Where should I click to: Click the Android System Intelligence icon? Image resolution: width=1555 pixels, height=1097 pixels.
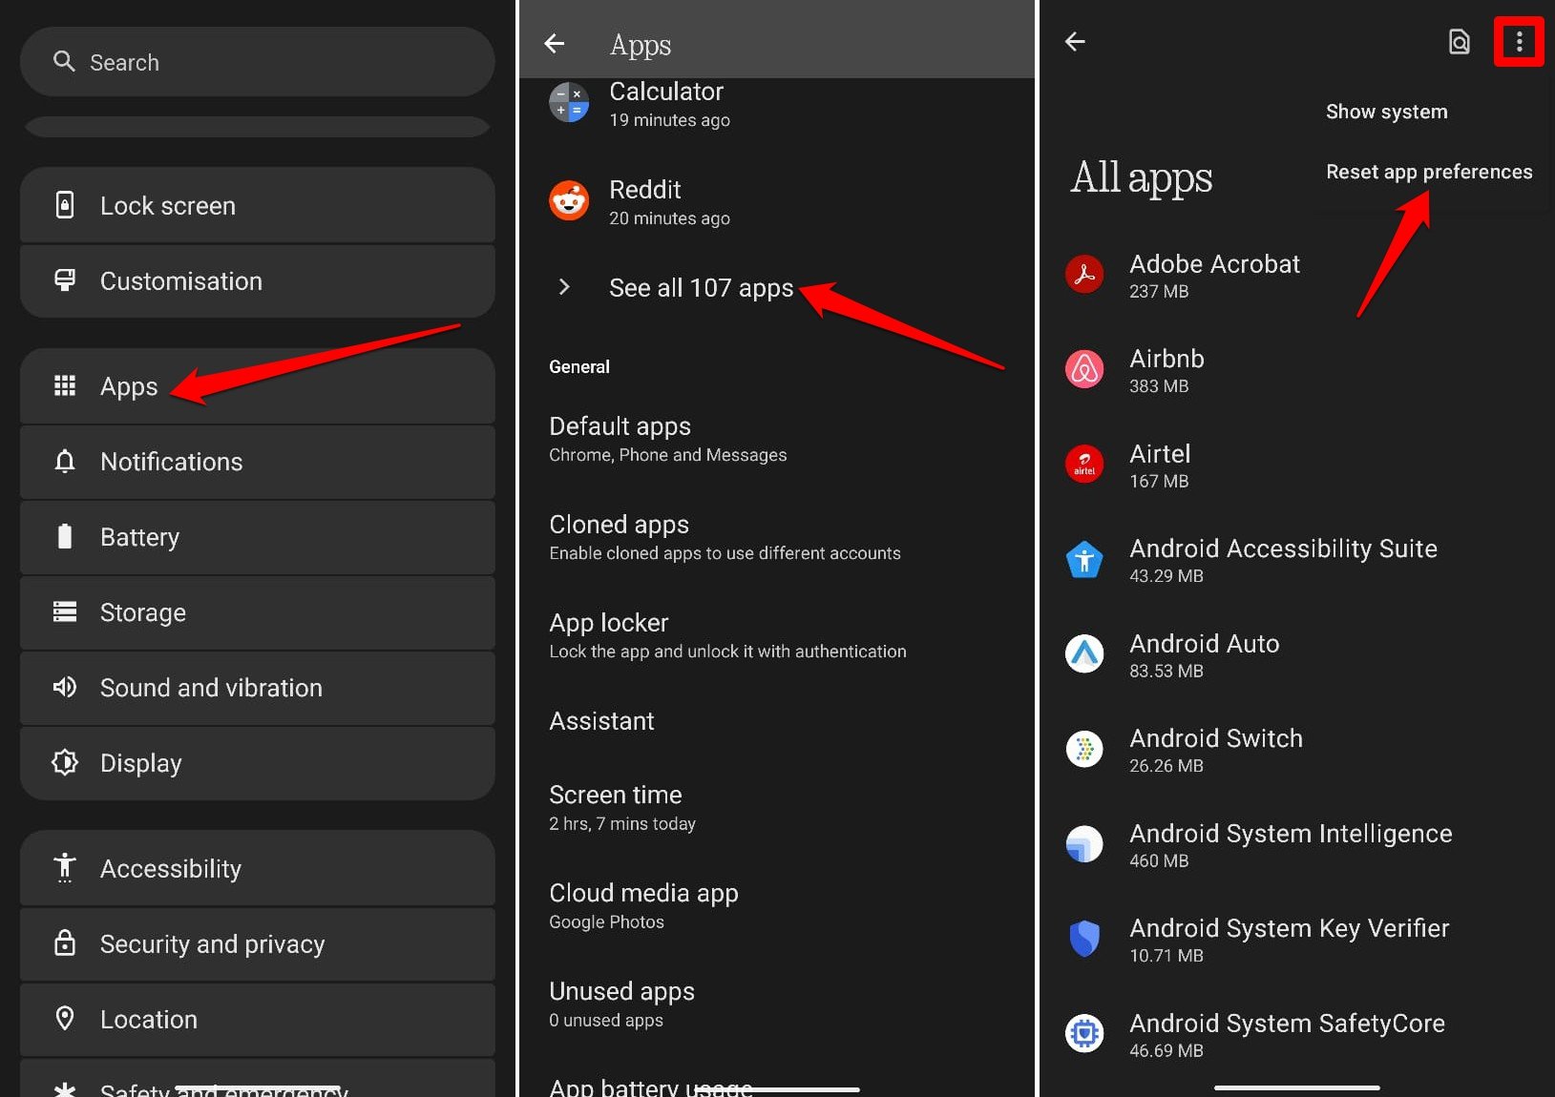1084,844
